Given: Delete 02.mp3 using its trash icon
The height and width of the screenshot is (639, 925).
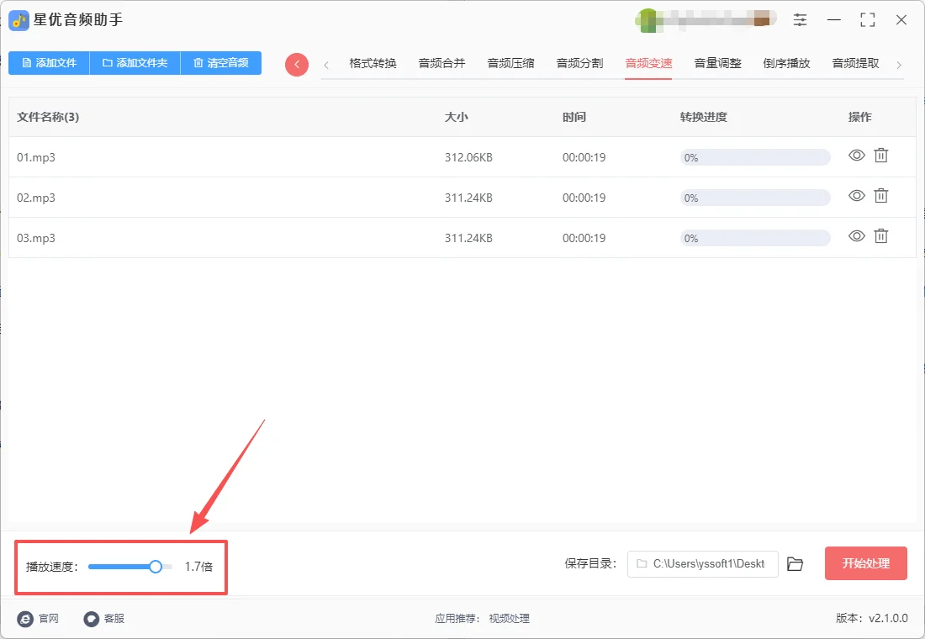Looking at the screenshot, I should pyautogui.click(x=880, y=195).
